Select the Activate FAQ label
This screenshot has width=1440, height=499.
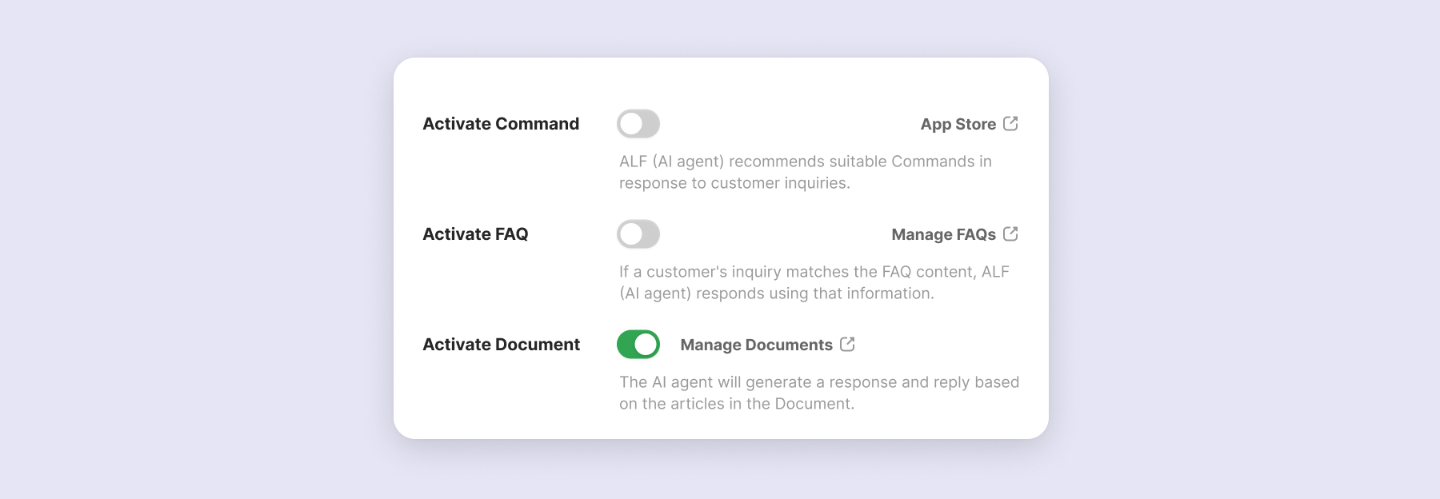point(475,234)
